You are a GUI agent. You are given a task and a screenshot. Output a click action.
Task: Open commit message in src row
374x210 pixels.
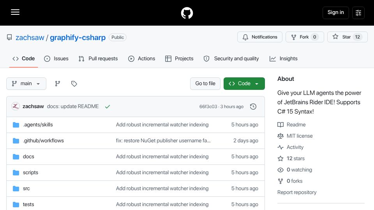tap(162, 189)
